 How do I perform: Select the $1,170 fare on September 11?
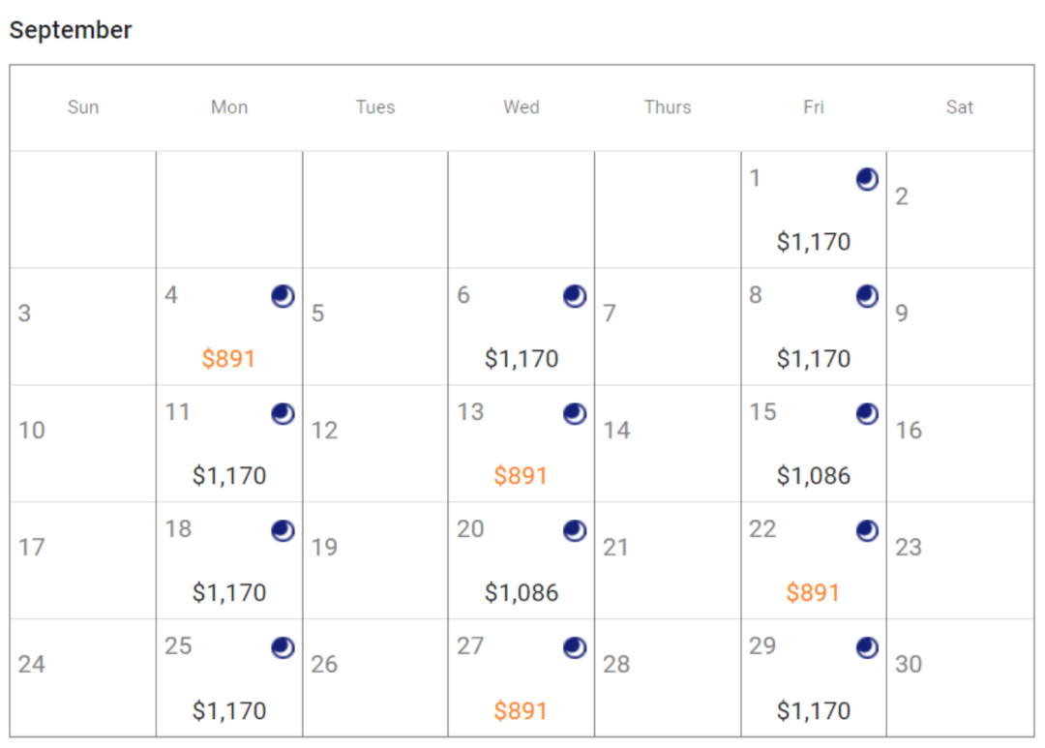coord(228,476)
